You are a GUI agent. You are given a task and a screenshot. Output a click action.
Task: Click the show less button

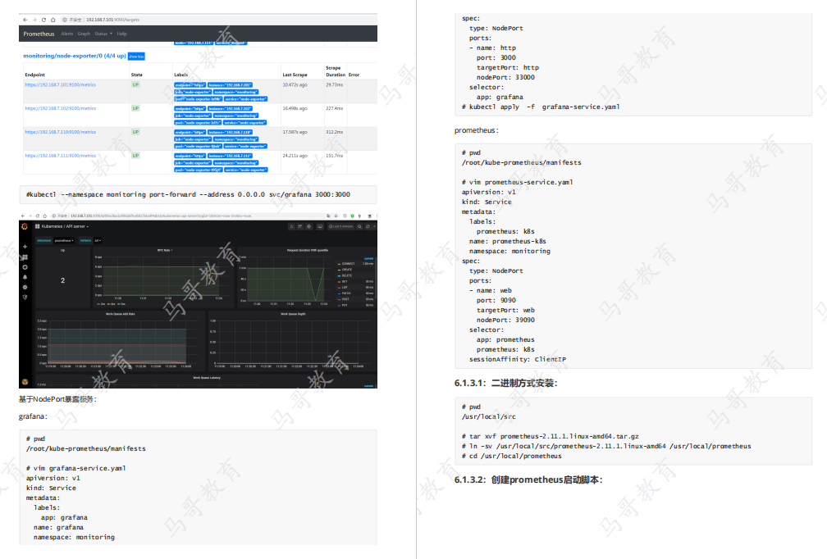(x=136, y=57)
